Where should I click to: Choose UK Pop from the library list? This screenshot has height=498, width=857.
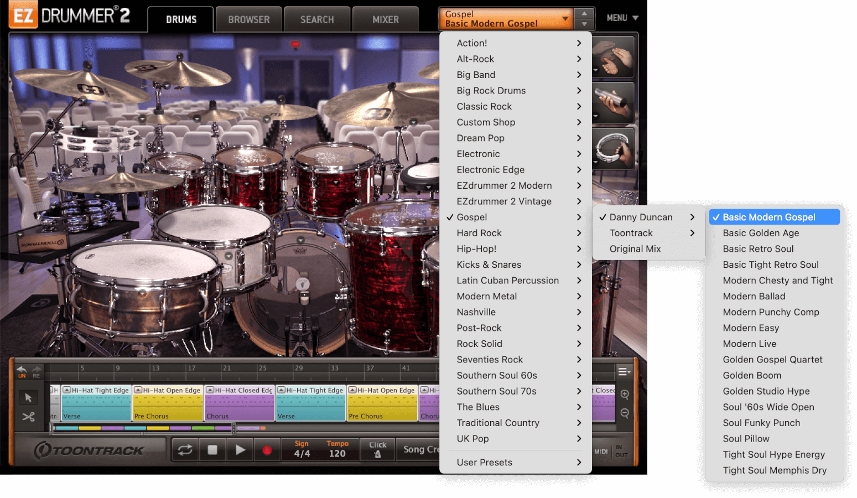516,439
